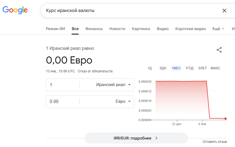Select the МАКС. chart range
Viewport: 235px width, 147px height.
pyautogui.click(x=216, y=68)
